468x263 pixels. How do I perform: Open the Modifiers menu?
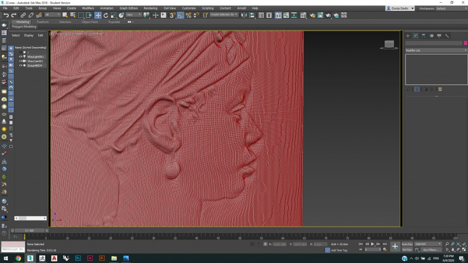click(88, 8)
